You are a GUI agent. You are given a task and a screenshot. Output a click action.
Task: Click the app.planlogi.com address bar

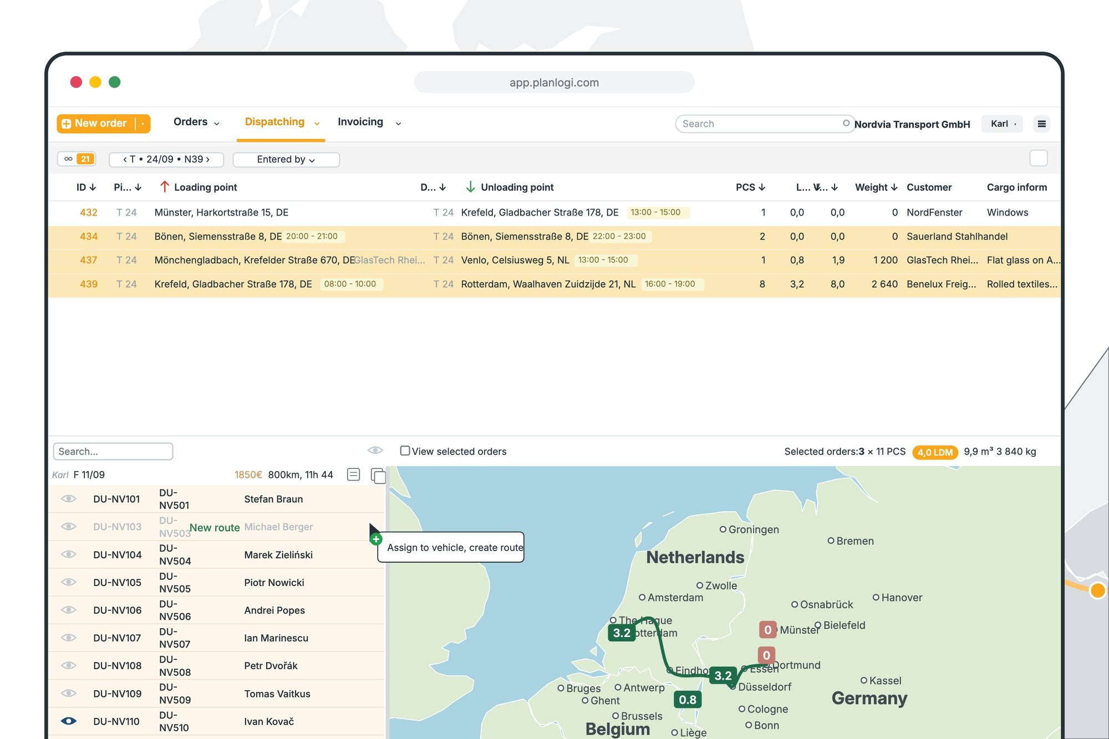pyautogui.click(x=554, y=83)
